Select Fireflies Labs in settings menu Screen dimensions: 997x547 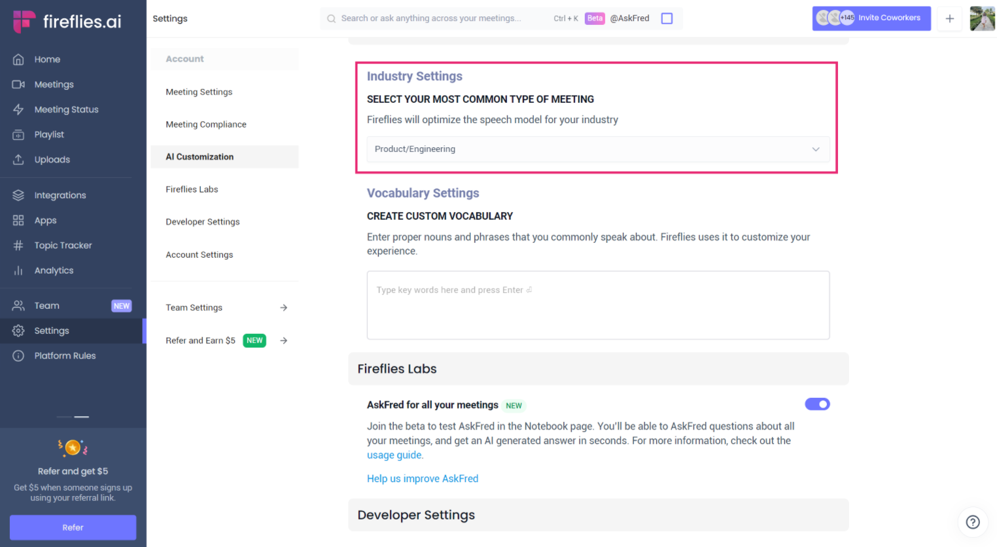click(x=192, y=190)
